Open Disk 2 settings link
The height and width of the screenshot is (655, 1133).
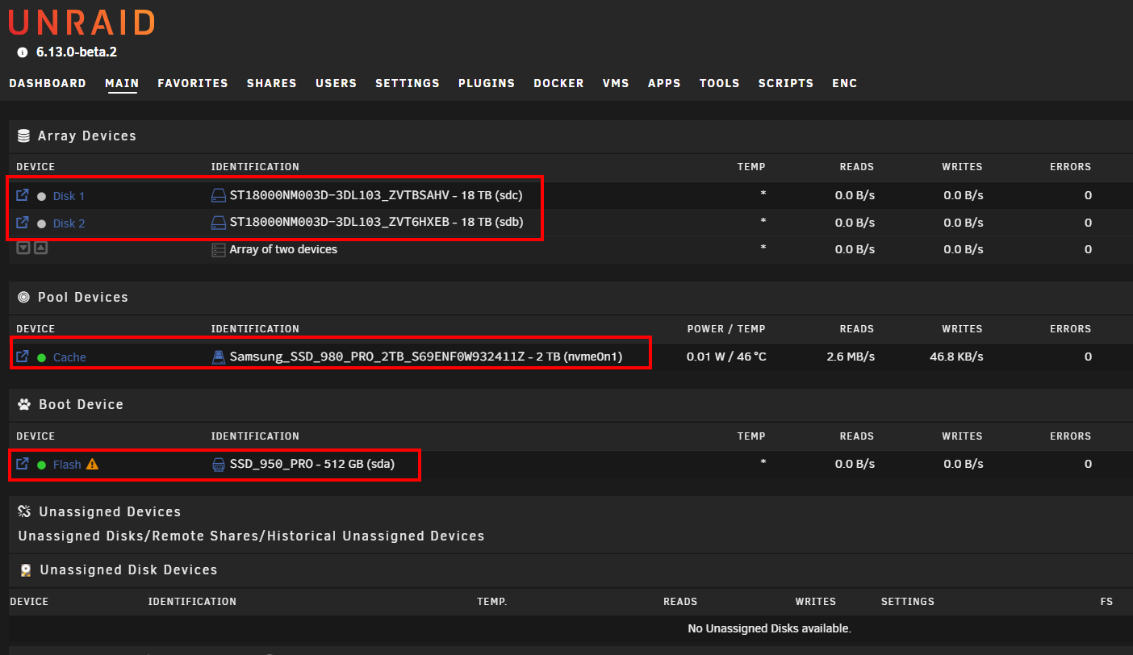click(x=69, y=223)
